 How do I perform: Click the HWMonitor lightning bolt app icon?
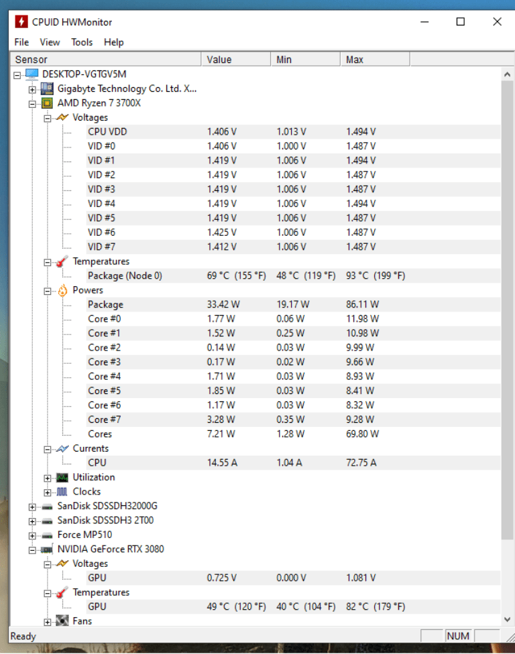pyautogui.click(x=21, y=21)
